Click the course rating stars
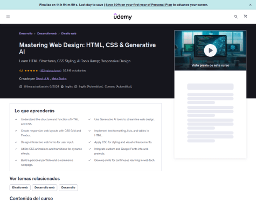Screen dimensions: 256x204 (31, 71)
